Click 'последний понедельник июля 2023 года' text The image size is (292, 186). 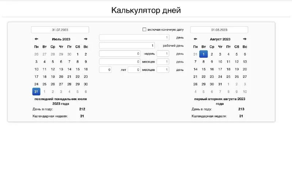click(x=61, y=101)
